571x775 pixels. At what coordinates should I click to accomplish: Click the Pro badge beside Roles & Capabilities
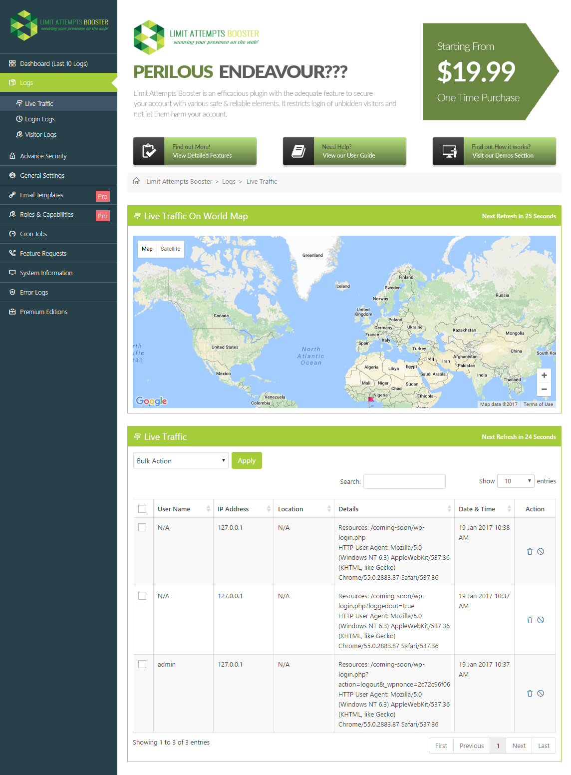(103, 216)
